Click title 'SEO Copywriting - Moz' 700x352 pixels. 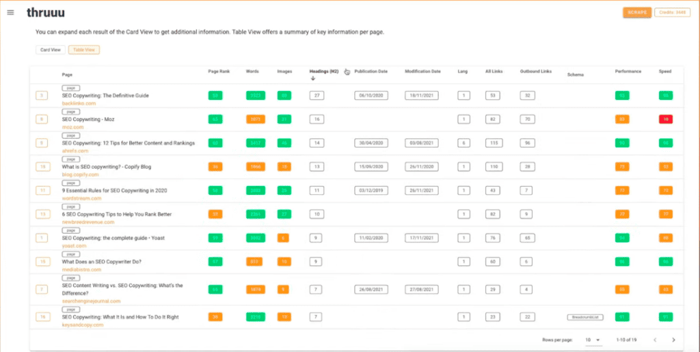coord(88,119)
